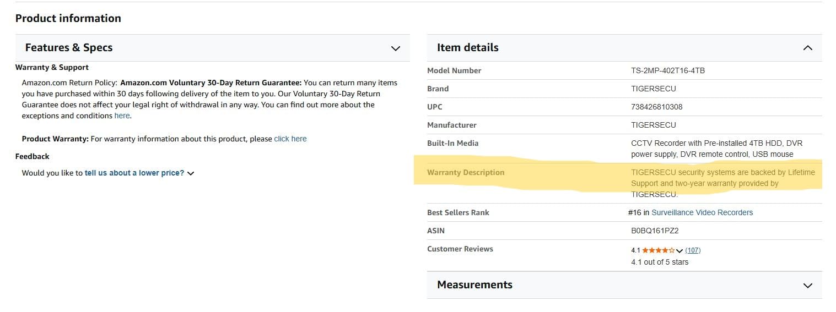Expand the Measurements section chevron
The width and height of the screenshot is (836, 312).
(807, 286)
